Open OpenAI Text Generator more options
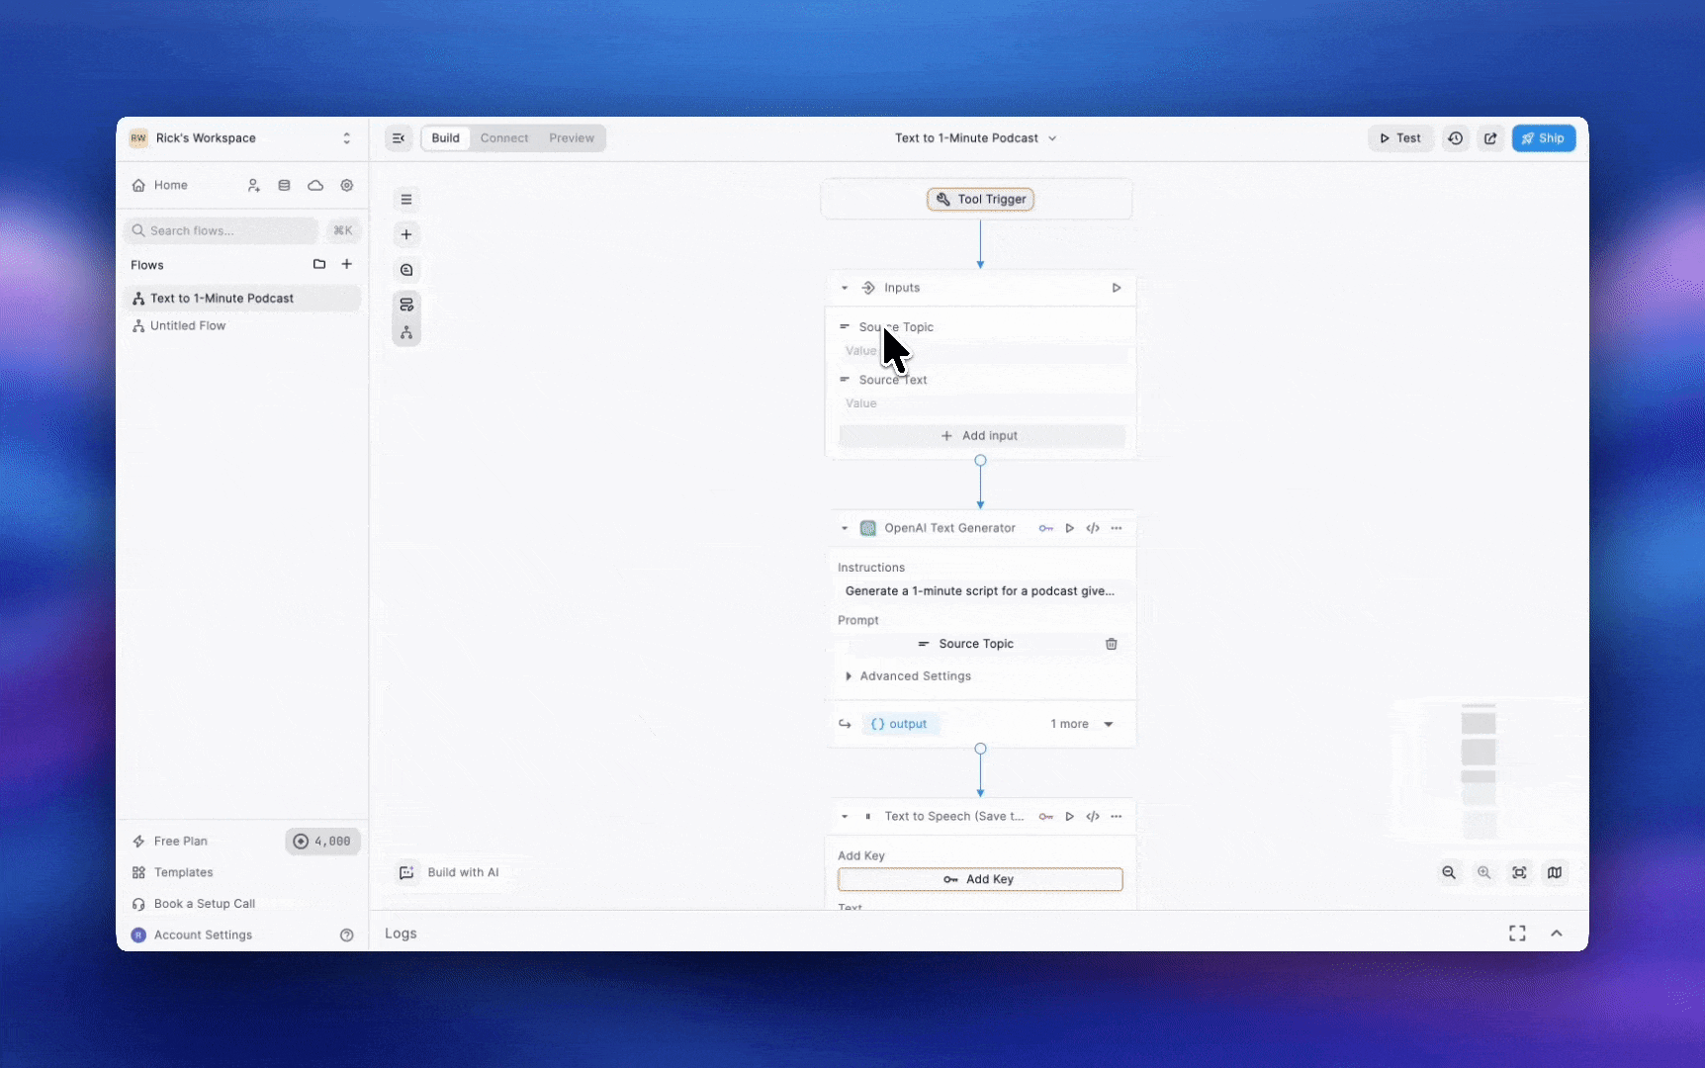The image size is (1705, 1068). point(1117,528)
